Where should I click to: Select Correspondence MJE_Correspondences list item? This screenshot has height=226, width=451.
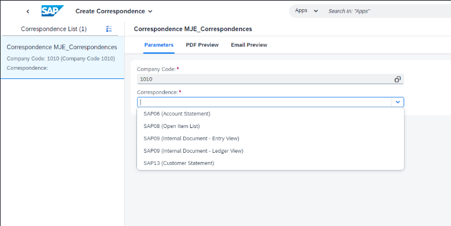coord(62,57)
